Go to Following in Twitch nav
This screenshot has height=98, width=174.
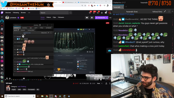[16, 13]
